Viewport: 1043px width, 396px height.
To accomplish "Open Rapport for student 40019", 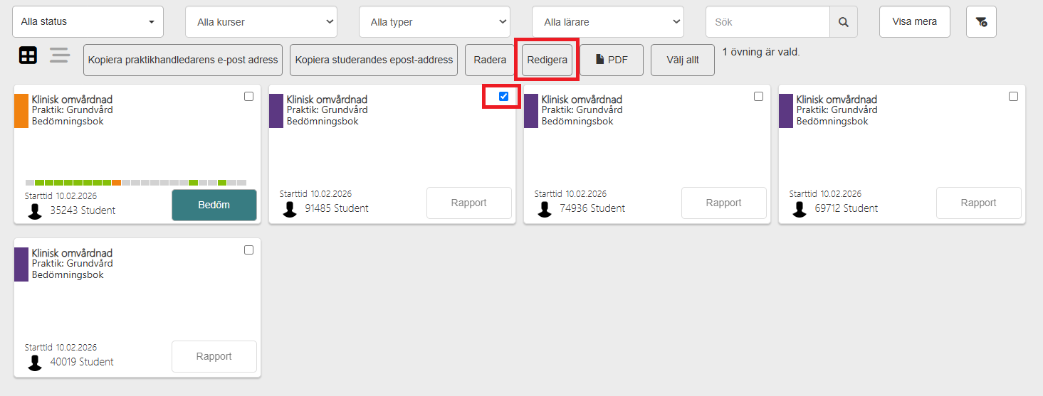I will click(214, 357).
